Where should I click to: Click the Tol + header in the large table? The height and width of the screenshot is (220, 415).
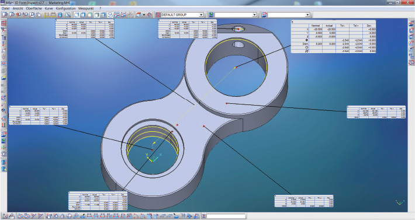click(356, 26)
